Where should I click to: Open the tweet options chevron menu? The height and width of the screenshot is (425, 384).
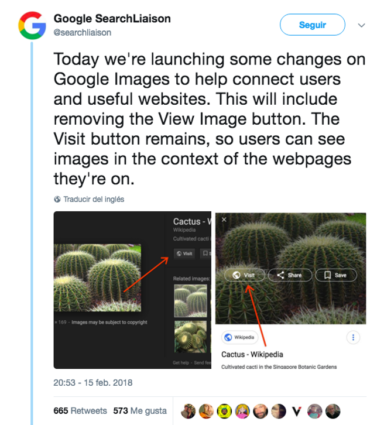(x=362, y=25)
